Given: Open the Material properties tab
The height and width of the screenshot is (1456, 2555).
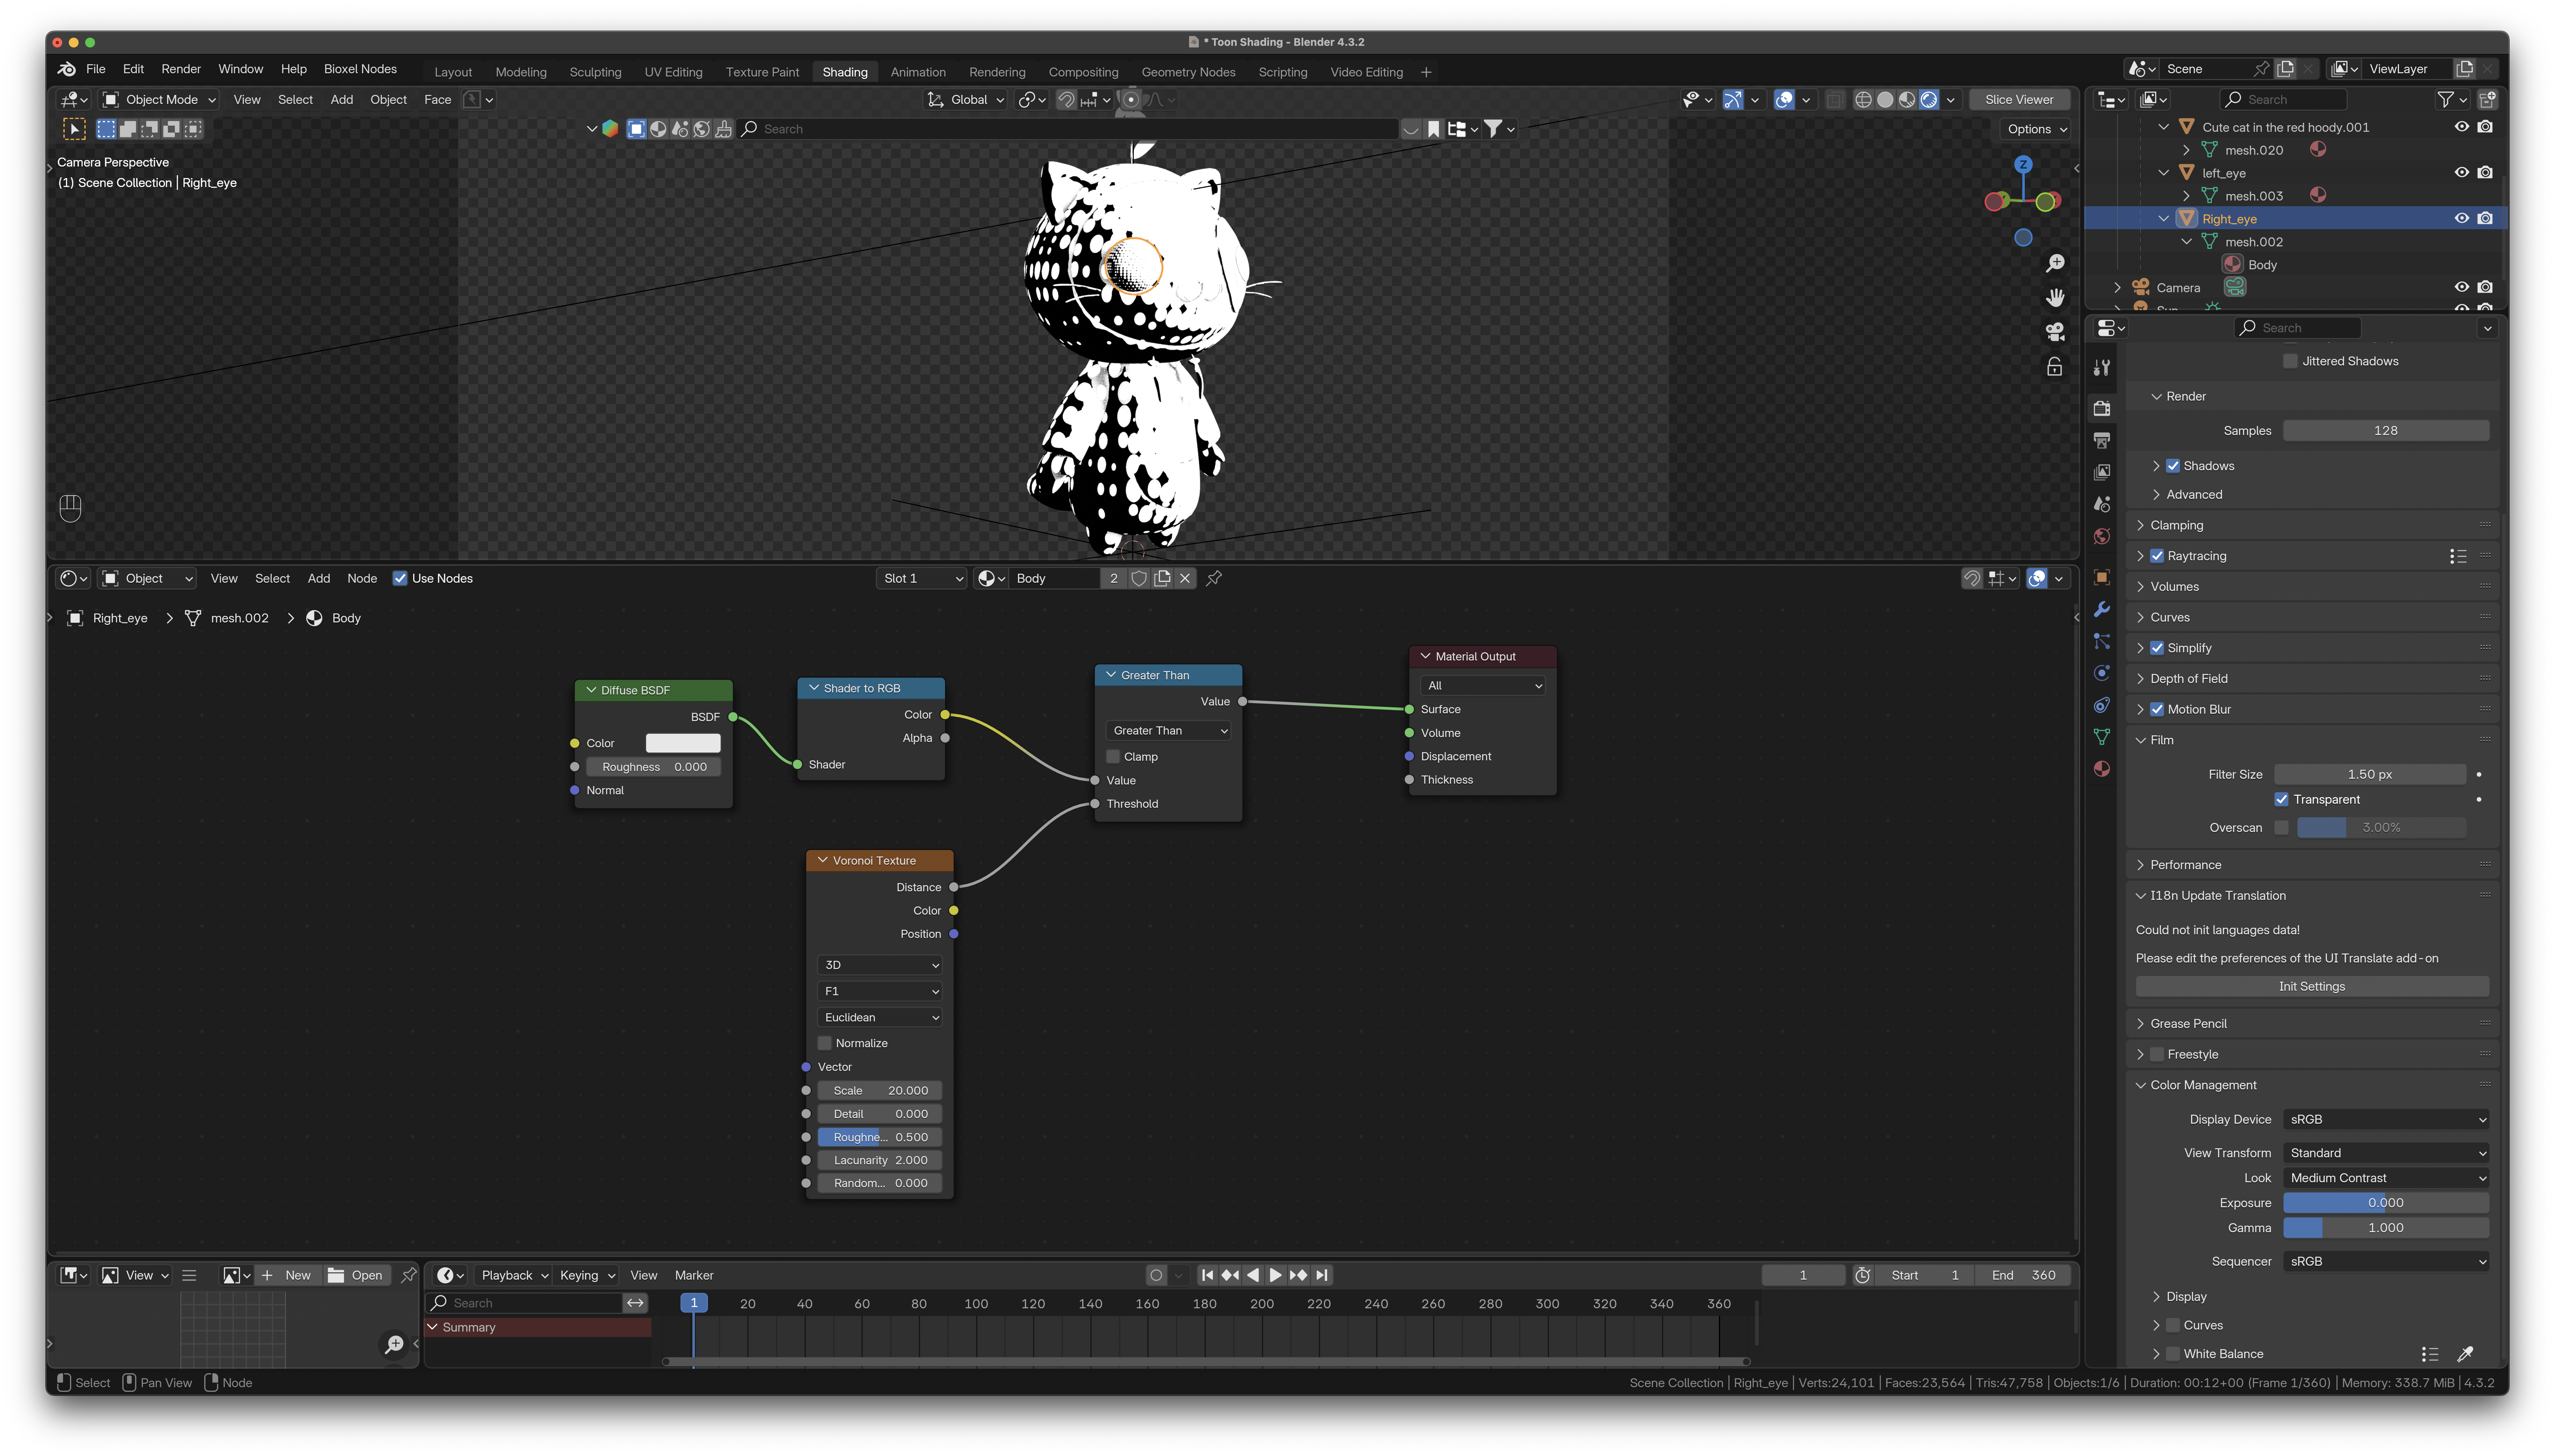Looking at the screenshot, I should click(2102, 769).
